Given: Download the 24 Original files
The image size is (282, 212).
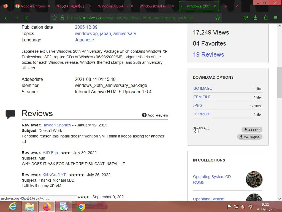Looking at the screenshot, I should [250, 137].
